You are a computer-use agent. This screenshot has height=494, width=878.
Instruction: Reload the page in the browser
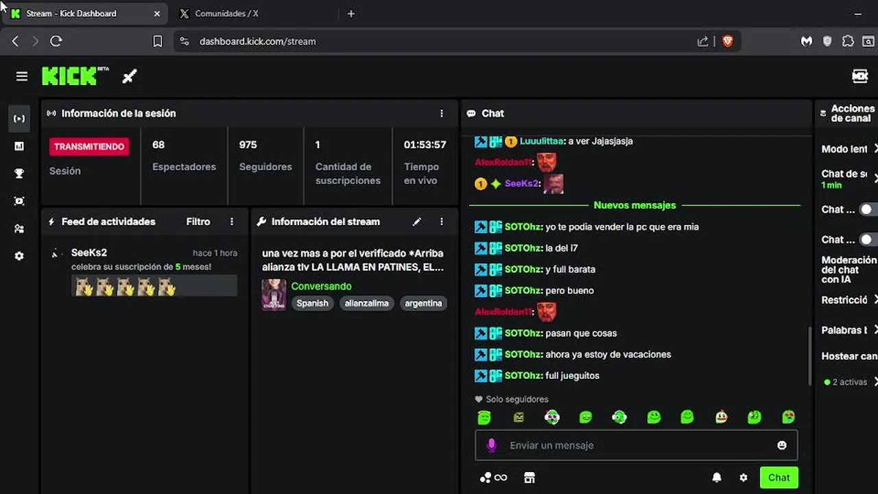click(56, 41)
